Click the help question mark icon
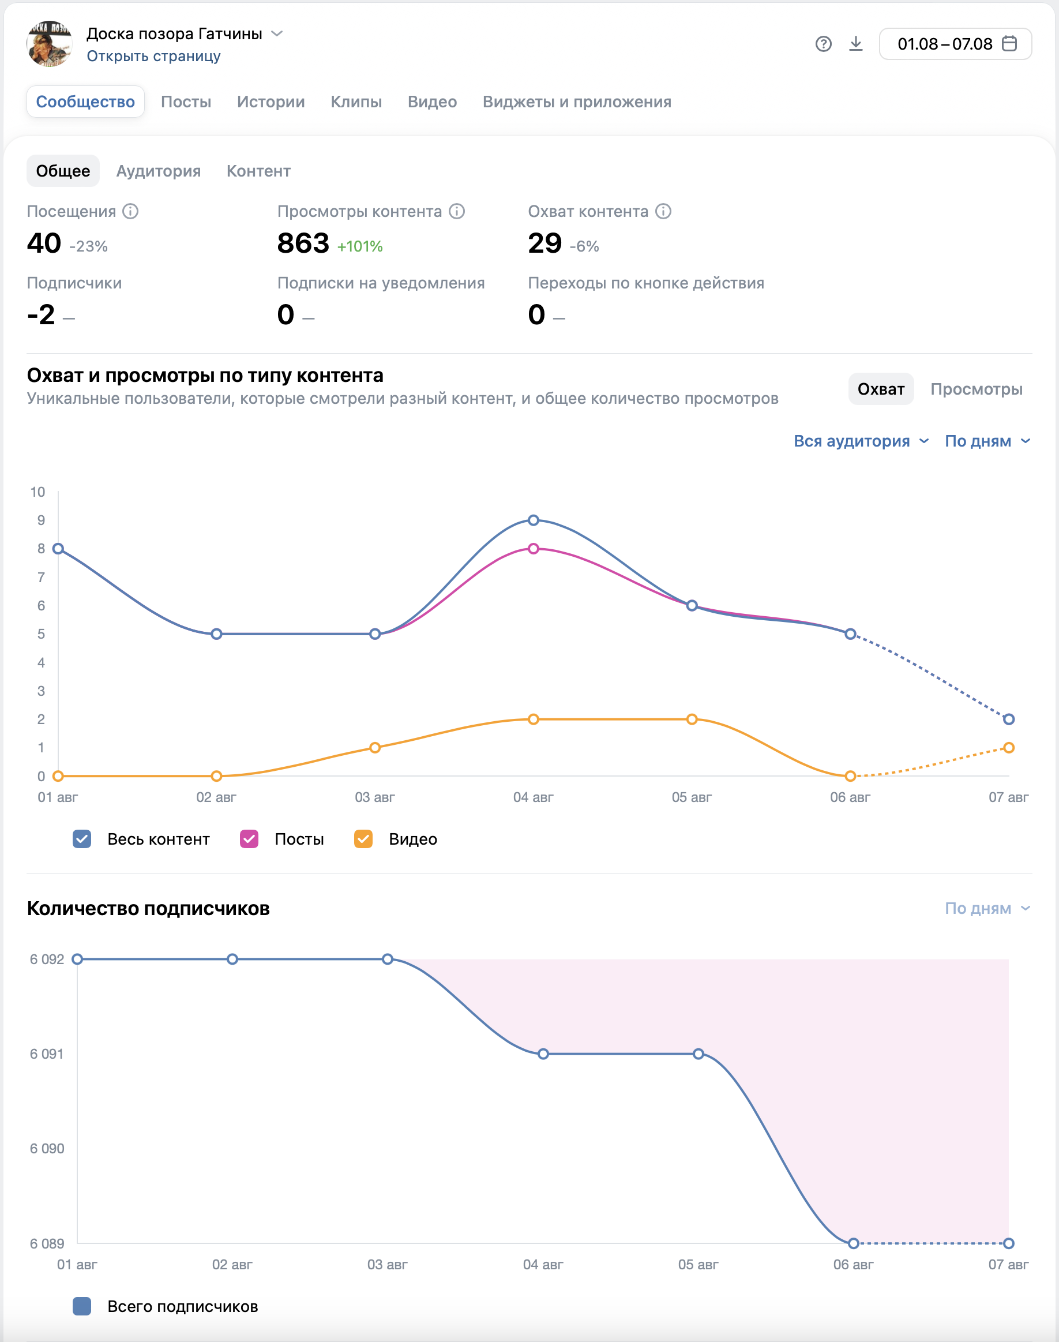 [x=824, y=44]
